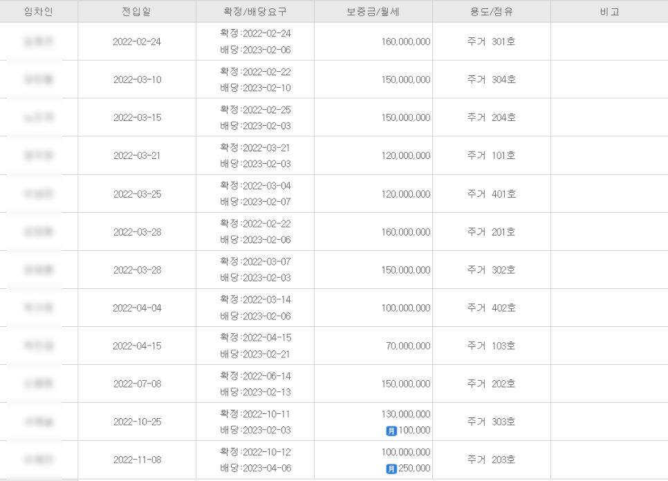The height and width of the screenshot is (481, 668).
Task: Select 150,000,000 deposit in 304호 row
Action: pyautogui.click(x=405, y=79)
